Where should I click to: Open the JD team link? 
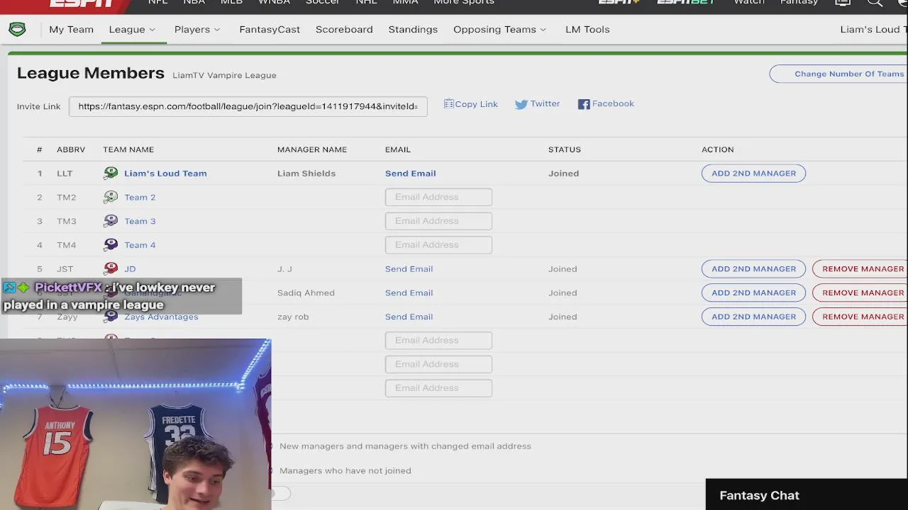click(x=130, y=268)
